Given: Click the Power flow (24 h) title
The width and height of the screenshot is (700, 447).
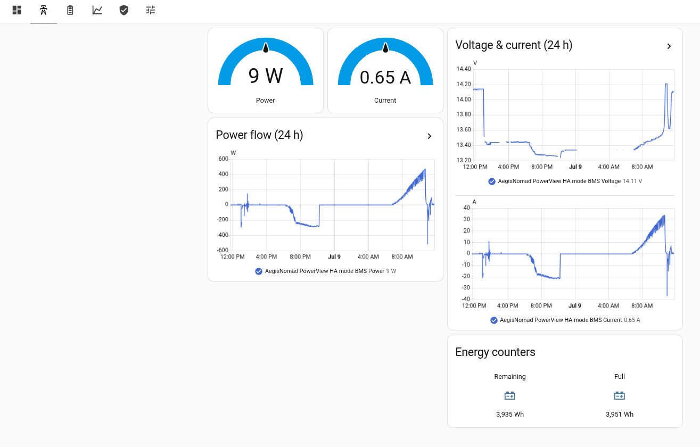Looking at the screenshot, I should point(259,135).
